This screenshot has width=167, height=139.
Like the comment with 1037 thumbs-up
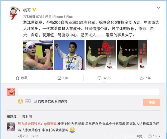[150, 136]
